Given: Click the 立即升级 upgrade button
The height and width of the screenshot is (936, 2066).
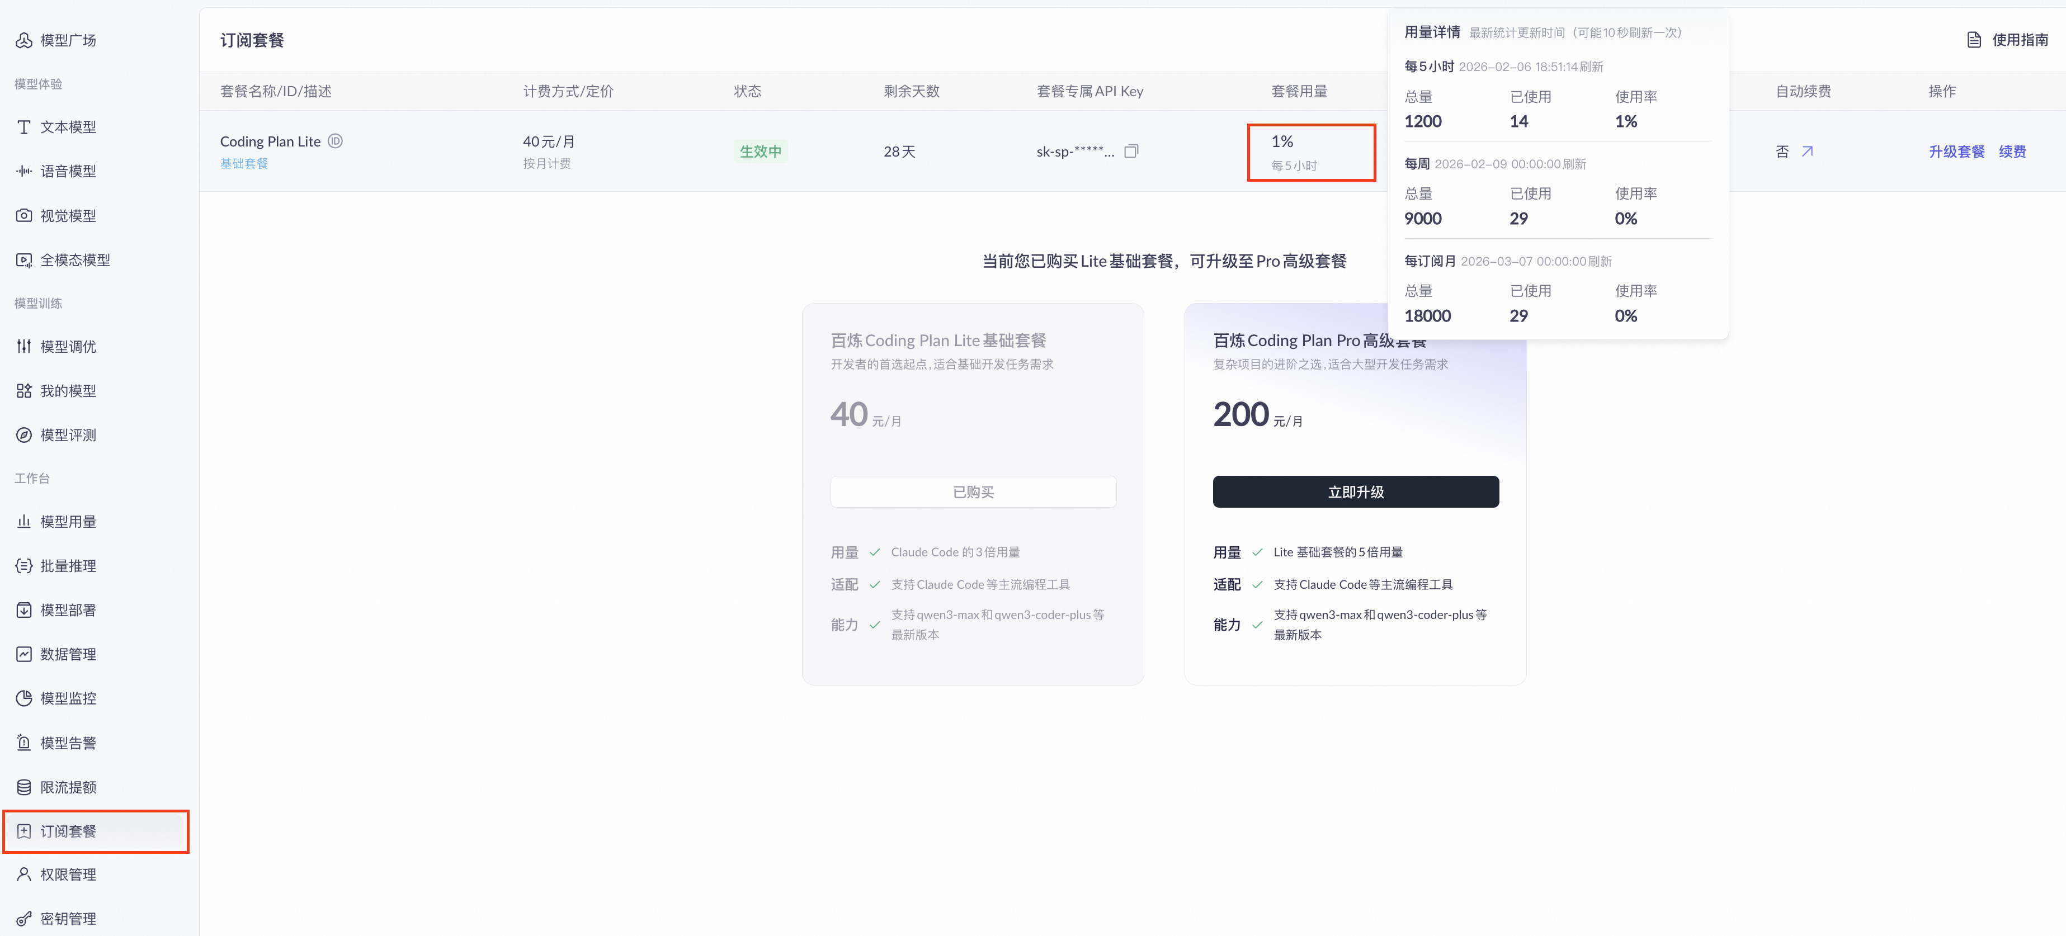Looking at the screenshot, I should [x=1355, y=491].
